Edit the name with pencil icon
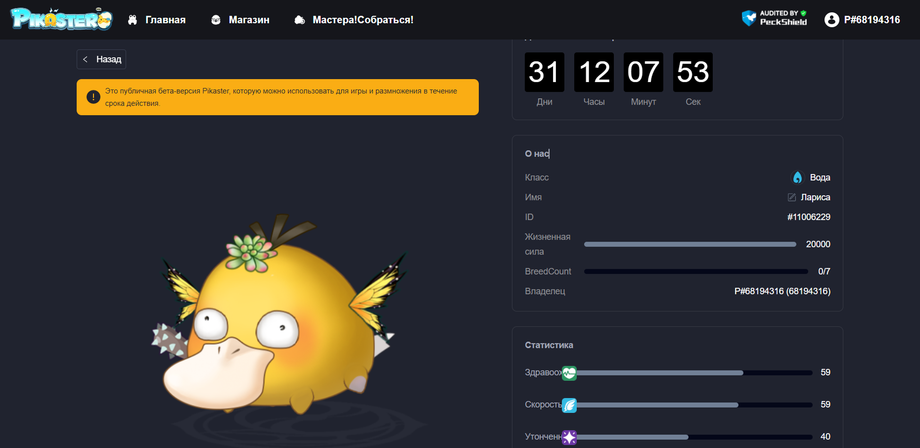The width and height of the screenshot is (920, 448). [x=792, y=197]
